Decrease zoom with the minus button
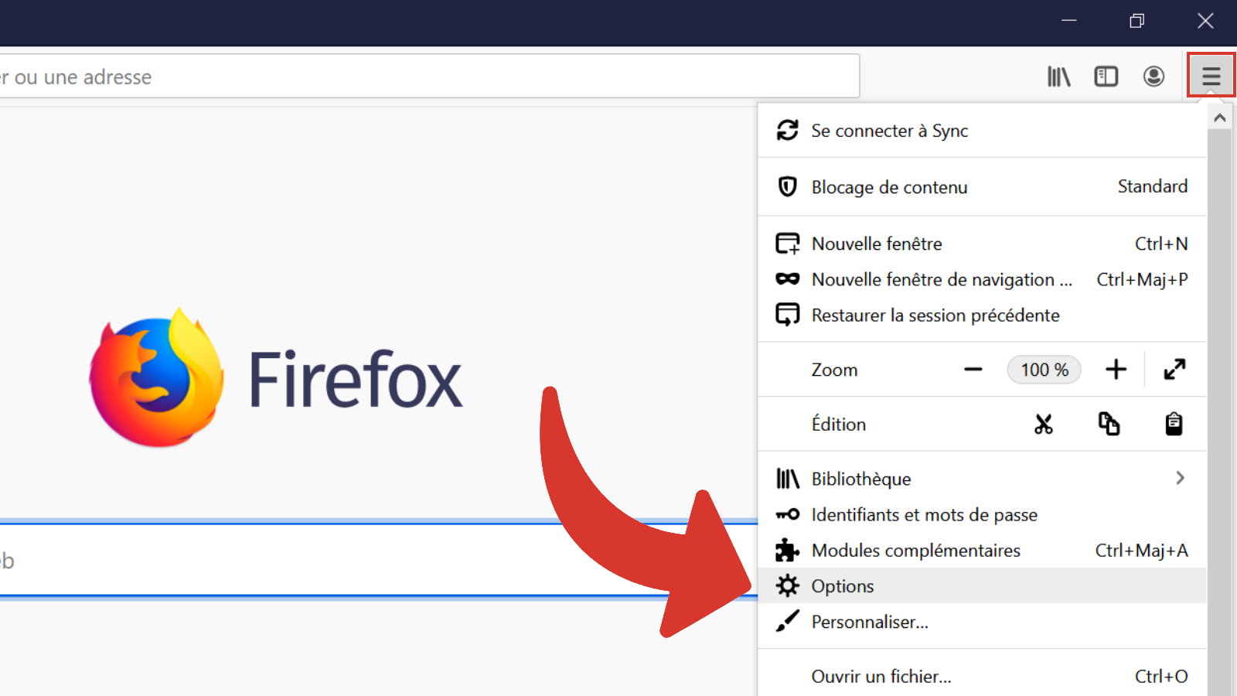 pyautogui.click(x=973, y=370)
